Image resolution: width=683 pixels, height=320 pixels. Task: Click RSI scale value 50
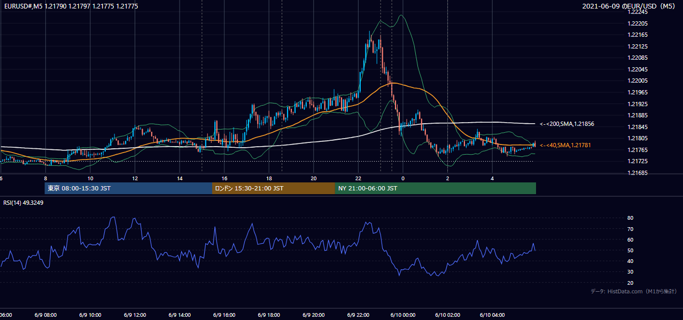pos(630,250)
